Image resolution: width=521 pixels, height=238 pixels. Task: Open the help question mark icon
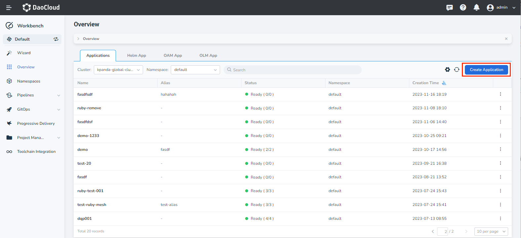click(x=463, y=8)
